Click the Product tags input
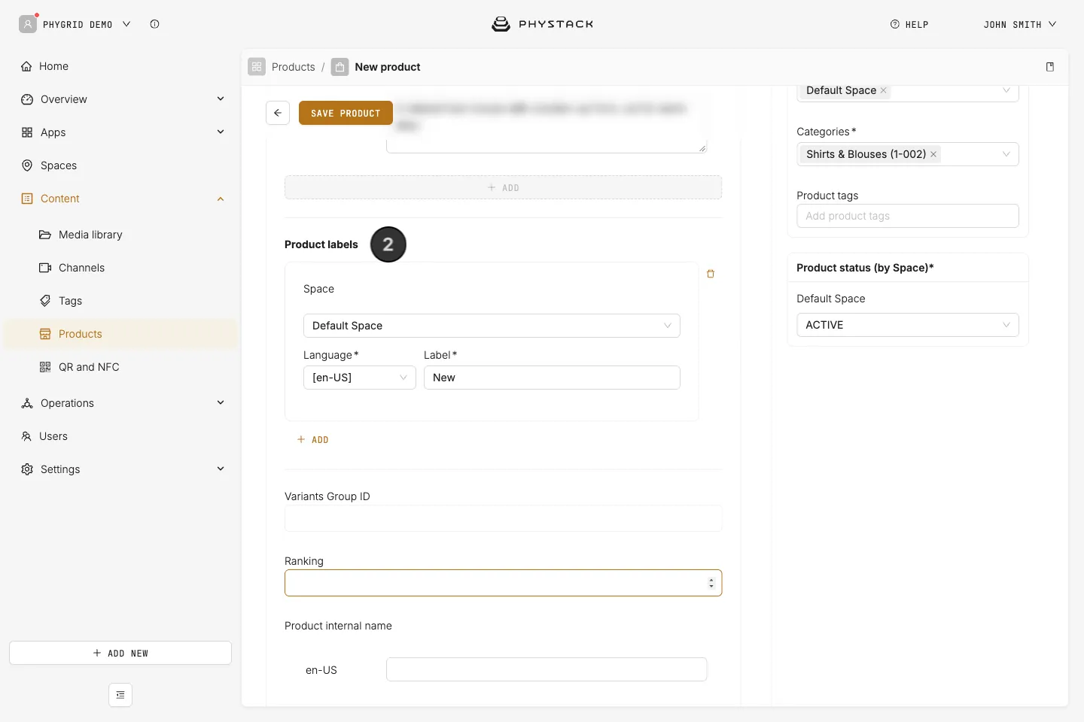Viewport: 1084px width, 722px height. [907, 216]
